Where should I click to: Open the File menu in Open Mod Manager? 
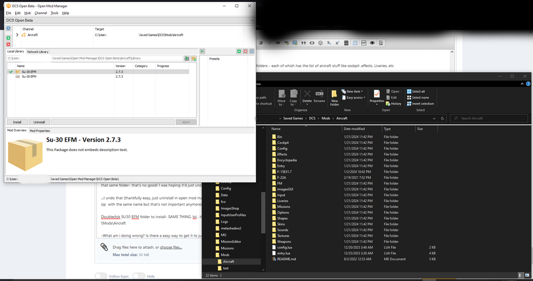[x=9, y=13]
